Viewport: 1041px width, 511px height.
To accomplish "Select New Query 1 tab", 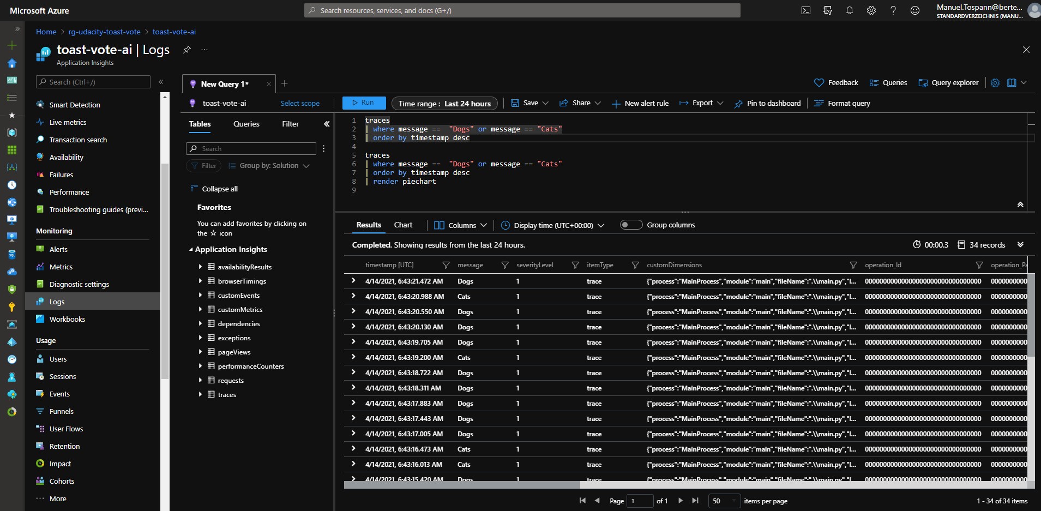I will click(x=225, y=84).
